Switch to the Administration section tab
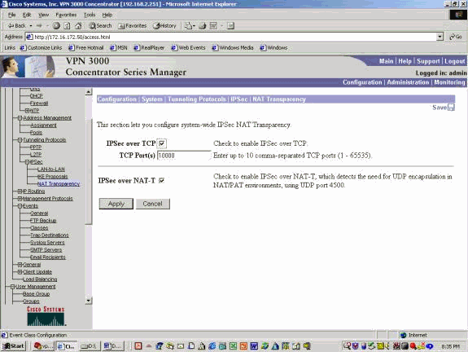Viewport: 468px width, 352px height. point(408,82)
